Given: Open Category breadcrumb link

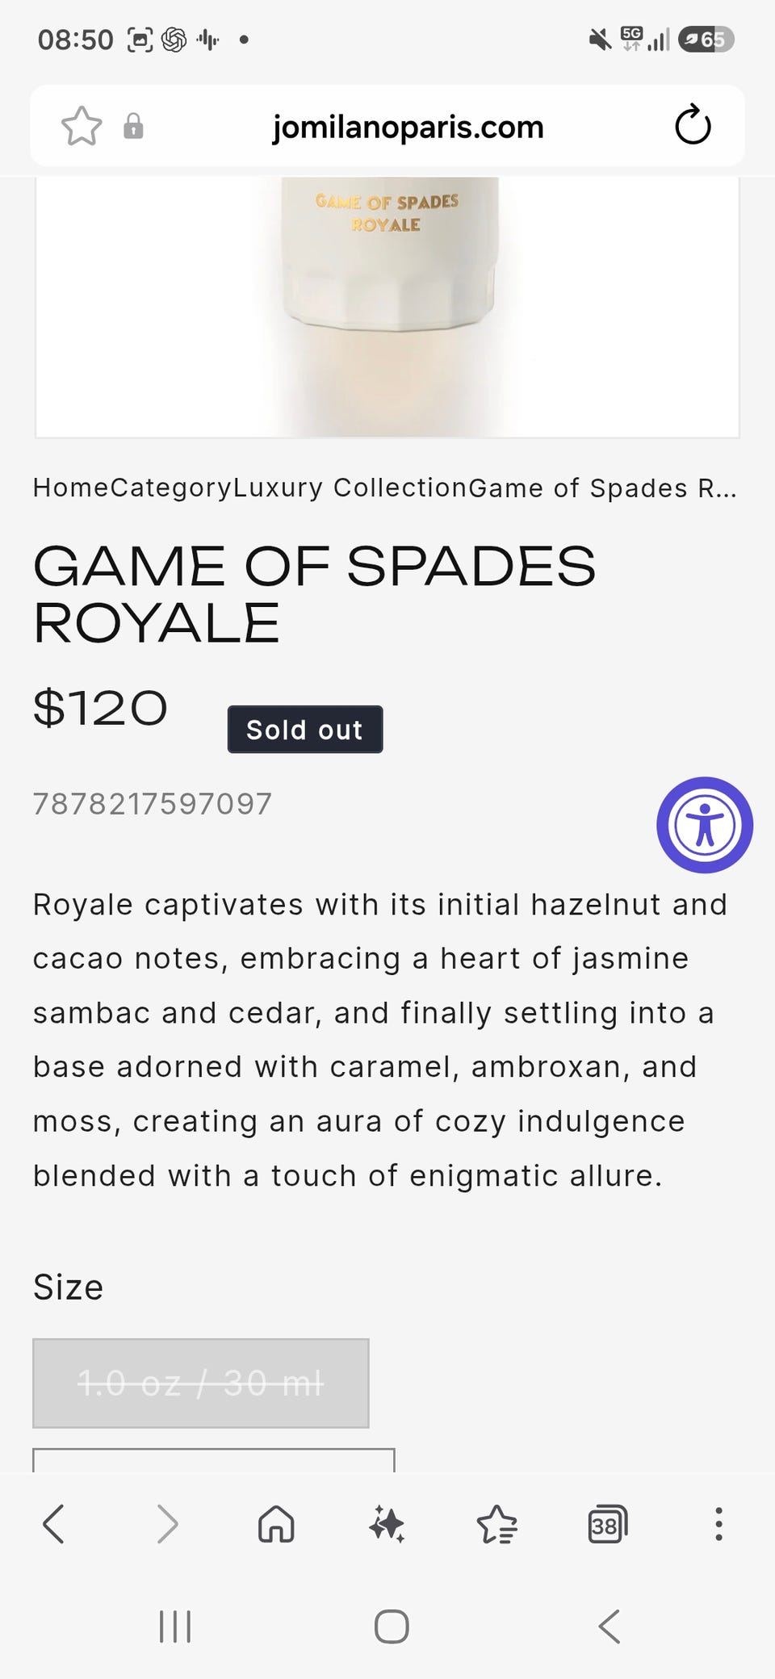Looking at the screenshot, I should point(171,488).
